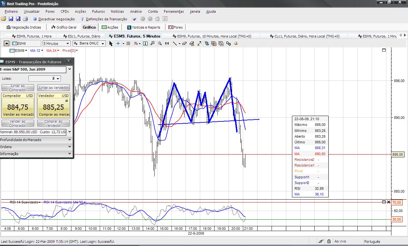Click the alert bell icon
This screenshot has width=408, height=246.
pyautogui.click(x=236, y=44)
